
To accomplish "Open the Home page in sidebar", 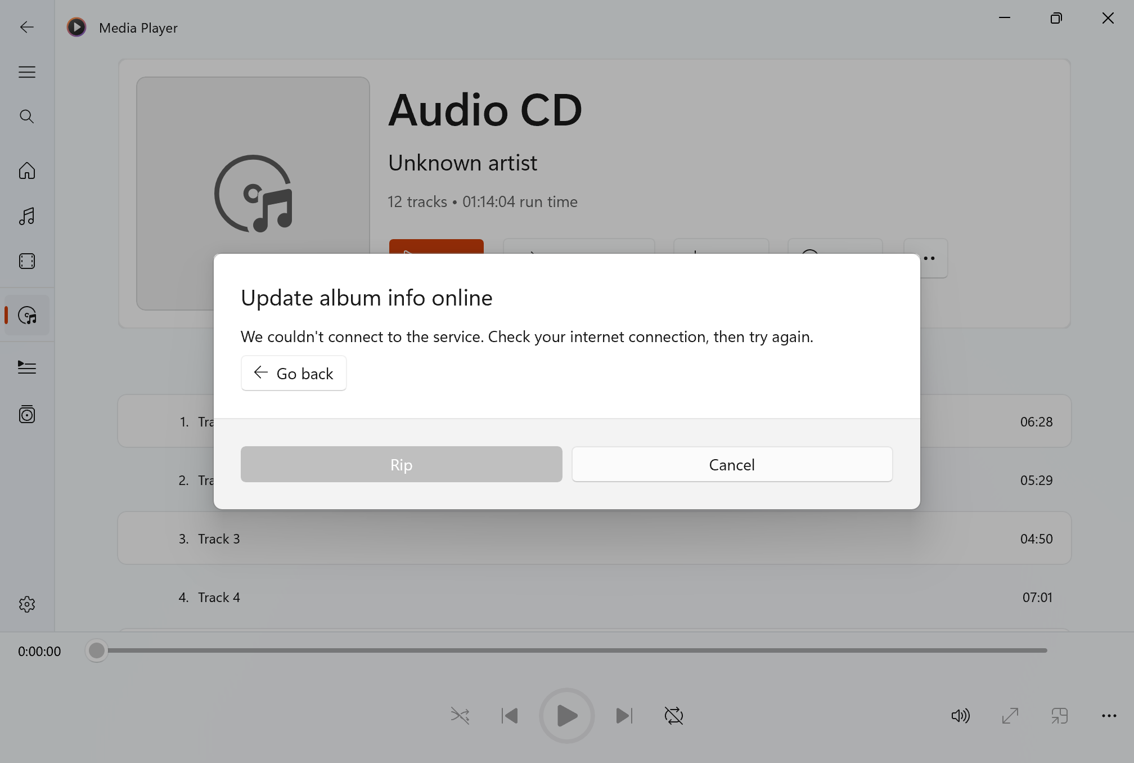I will point(27,170).
